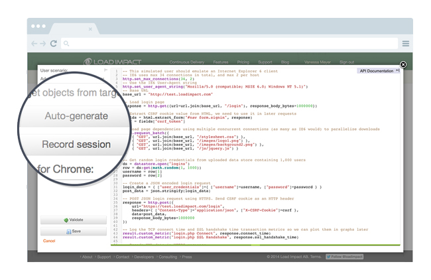The height and width of the screenshot is (280, 431).
Task: Click the browser back arrow
Action: point(34,43)
